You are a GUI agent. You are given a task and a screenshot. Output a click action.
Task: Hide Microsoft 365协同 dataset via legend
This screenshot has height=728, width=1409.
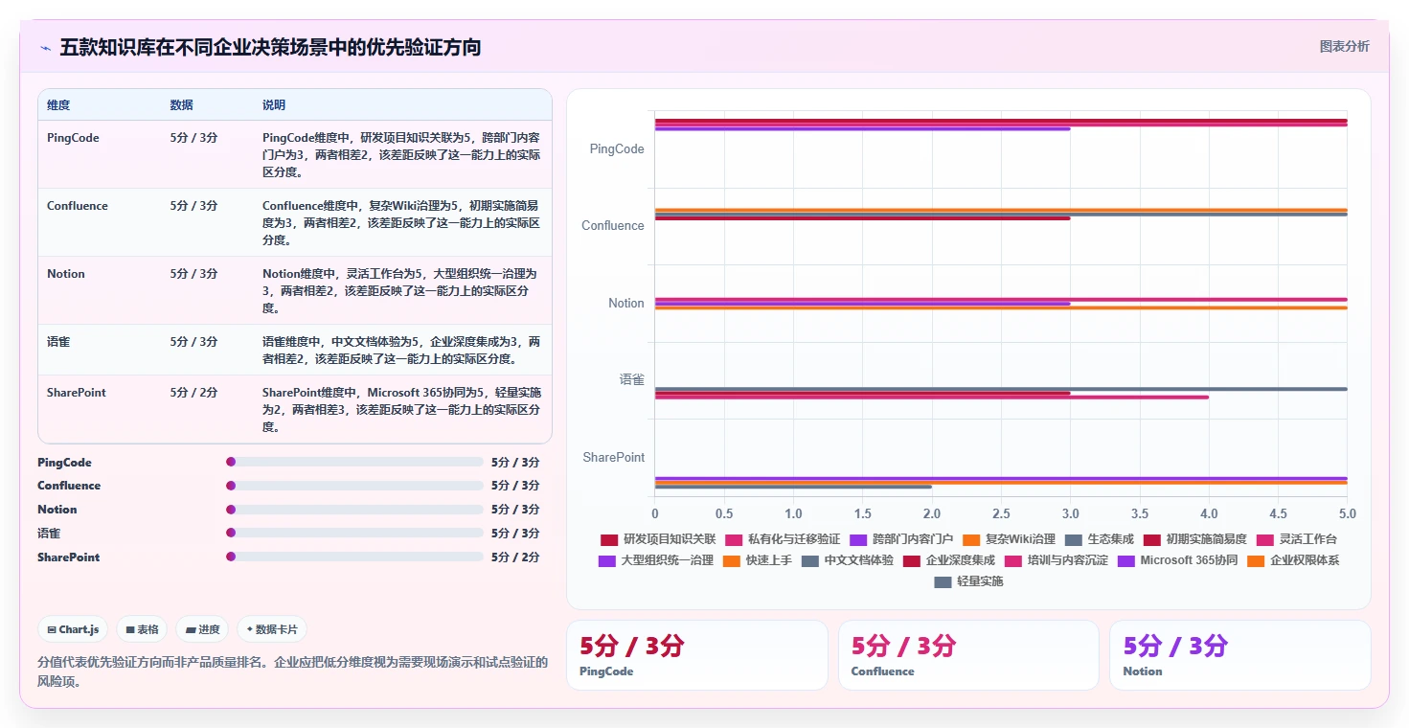(x=1177, y=560)
